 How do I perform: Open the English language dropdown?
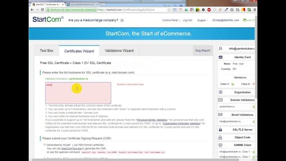pos(202,20)
